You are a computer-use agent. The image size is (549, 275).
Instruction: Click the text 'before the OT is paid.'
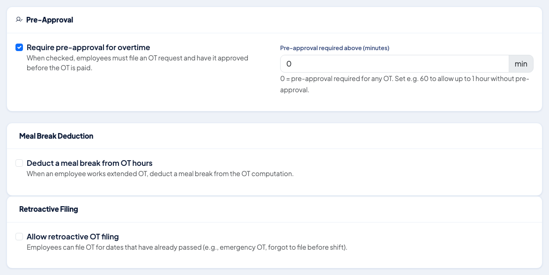tap(59, 67)
